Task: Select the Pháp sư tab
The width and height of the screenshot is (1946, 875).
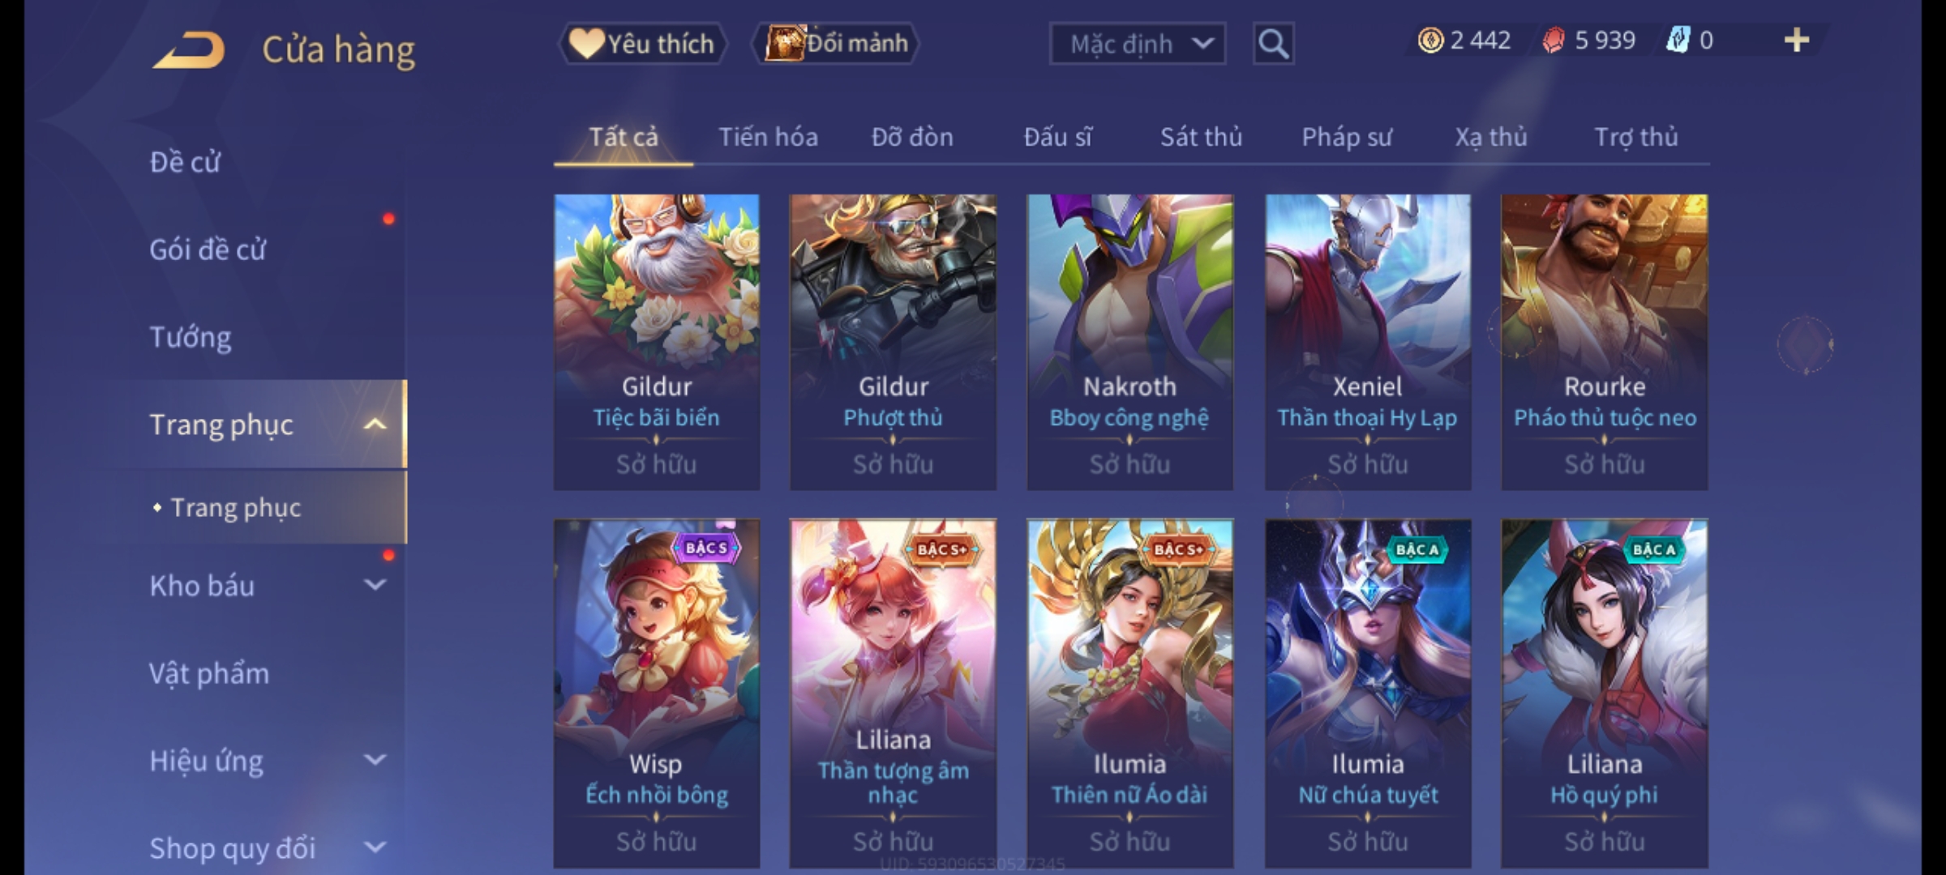Action: [x=1347, y=138]
